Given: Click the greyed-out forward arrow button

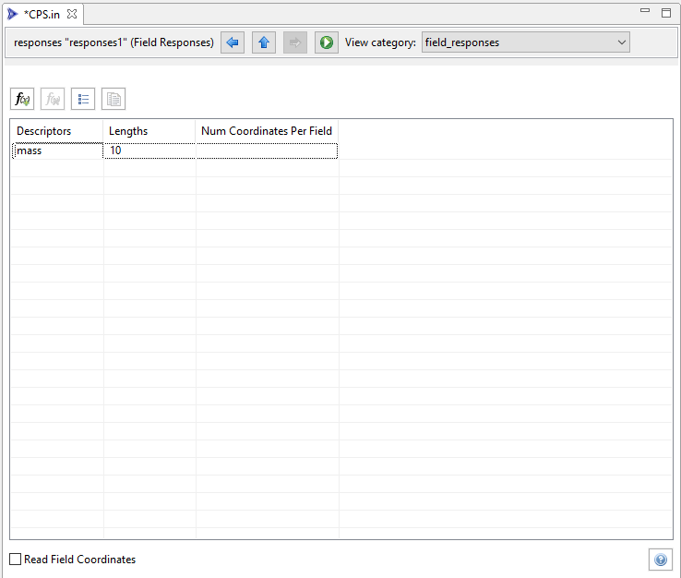Looking at the screenshot, I should [295, 42].
